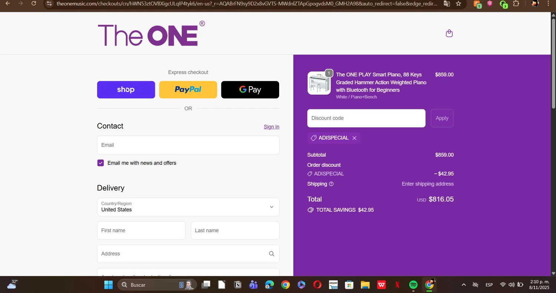Open Spotify from the taskbar

coord(413,285)
